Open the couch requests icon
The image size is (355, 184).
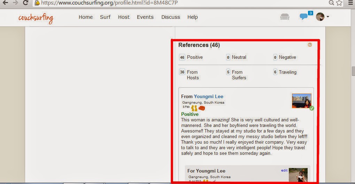tap(285, 17)
